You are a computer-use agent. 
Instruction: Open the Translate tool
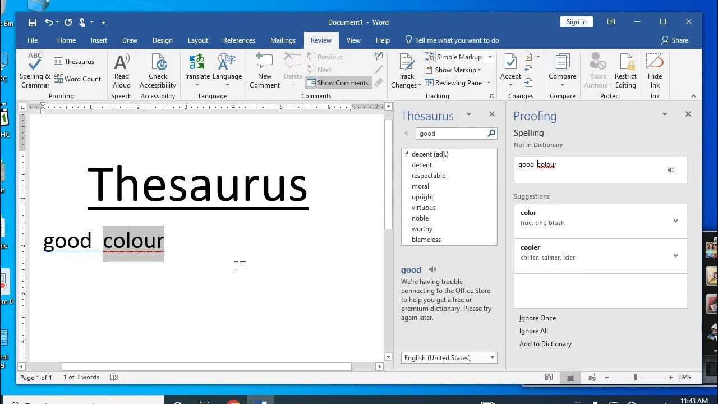tap(197, 71)
